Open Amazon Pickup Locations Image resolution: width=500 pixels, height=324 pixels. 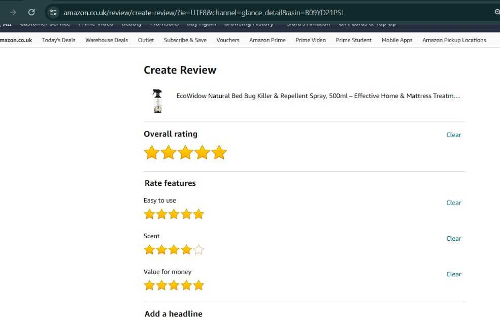(454, 40)
